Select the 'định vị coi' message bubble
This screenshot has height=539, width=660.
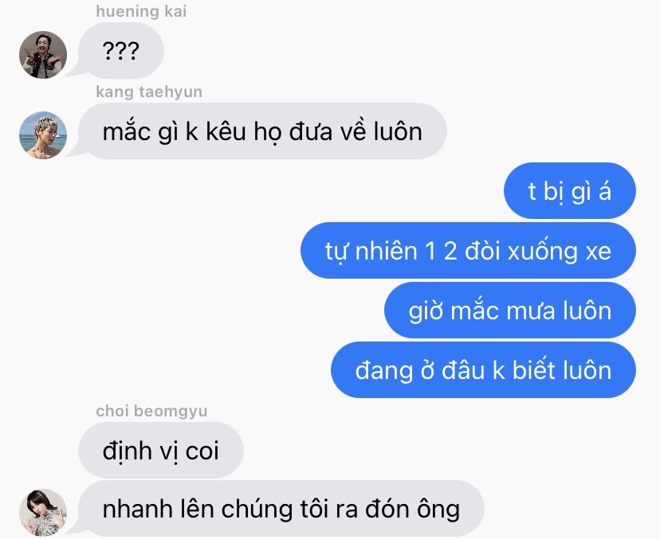161,451
